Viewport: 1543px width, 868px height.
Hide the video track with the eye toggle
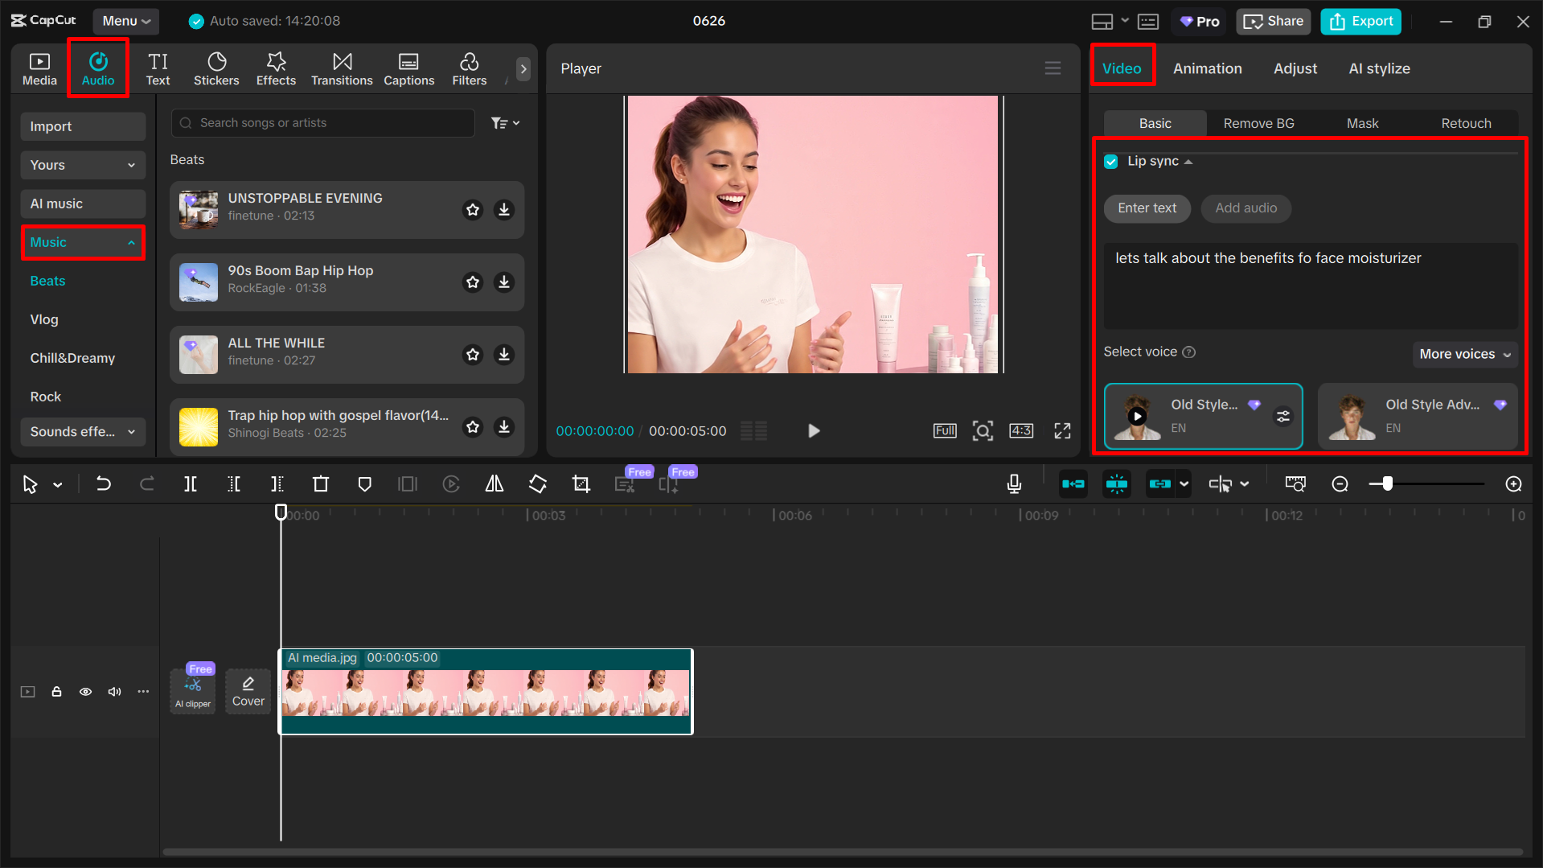pyautogui.click(x=85, y=691)
